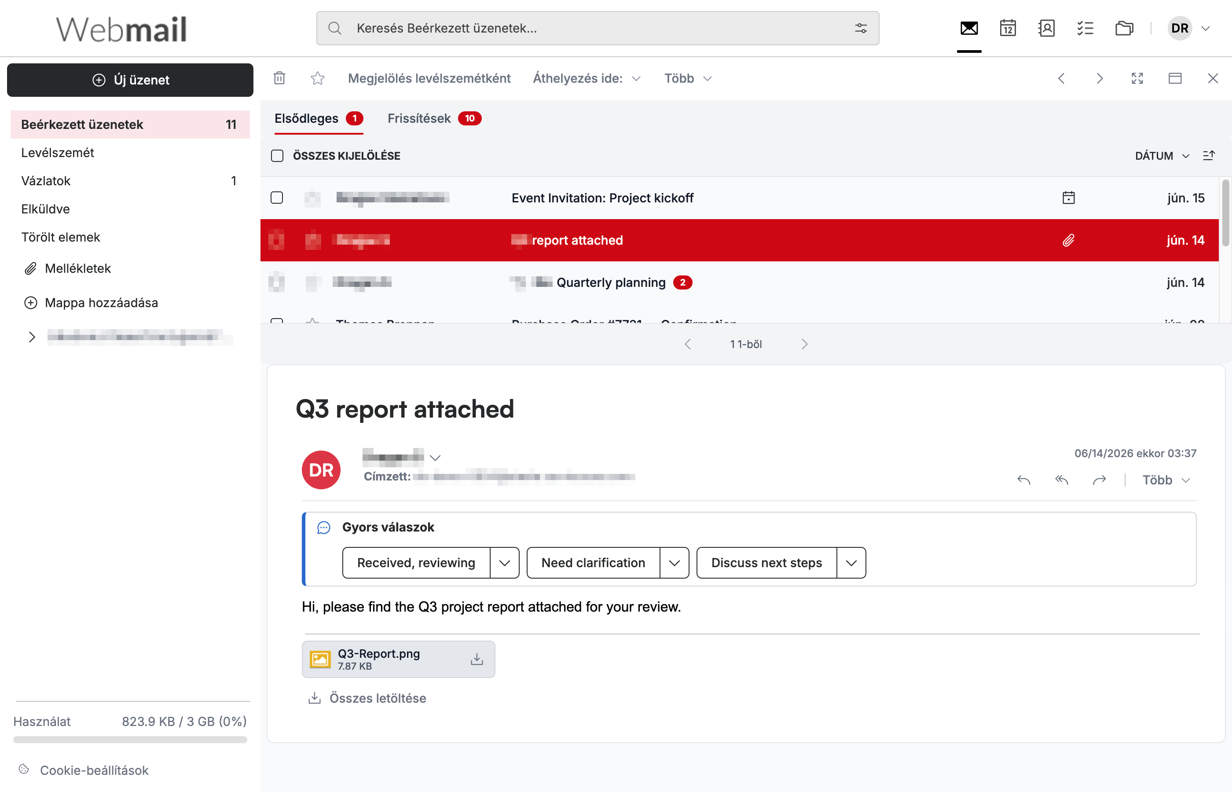Image resolution: width=1232 pixels, height=792 pixels.
Task: Open Cookie-beállítások settings
Action: click(x=84, y=770)
